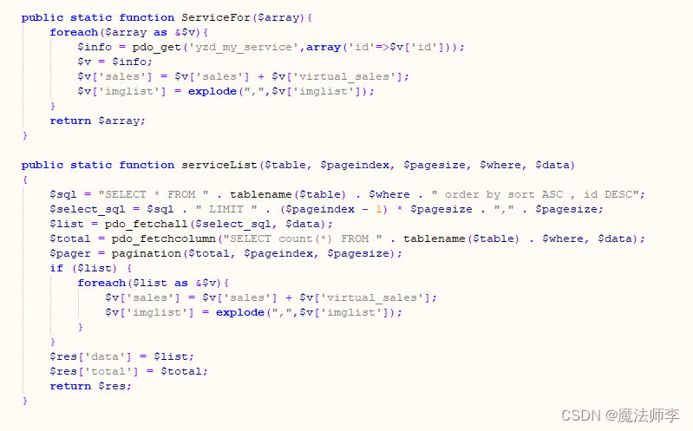Click the pdo_fetchall function call
This screenshot has width=693, height=431.
[146, 224]
